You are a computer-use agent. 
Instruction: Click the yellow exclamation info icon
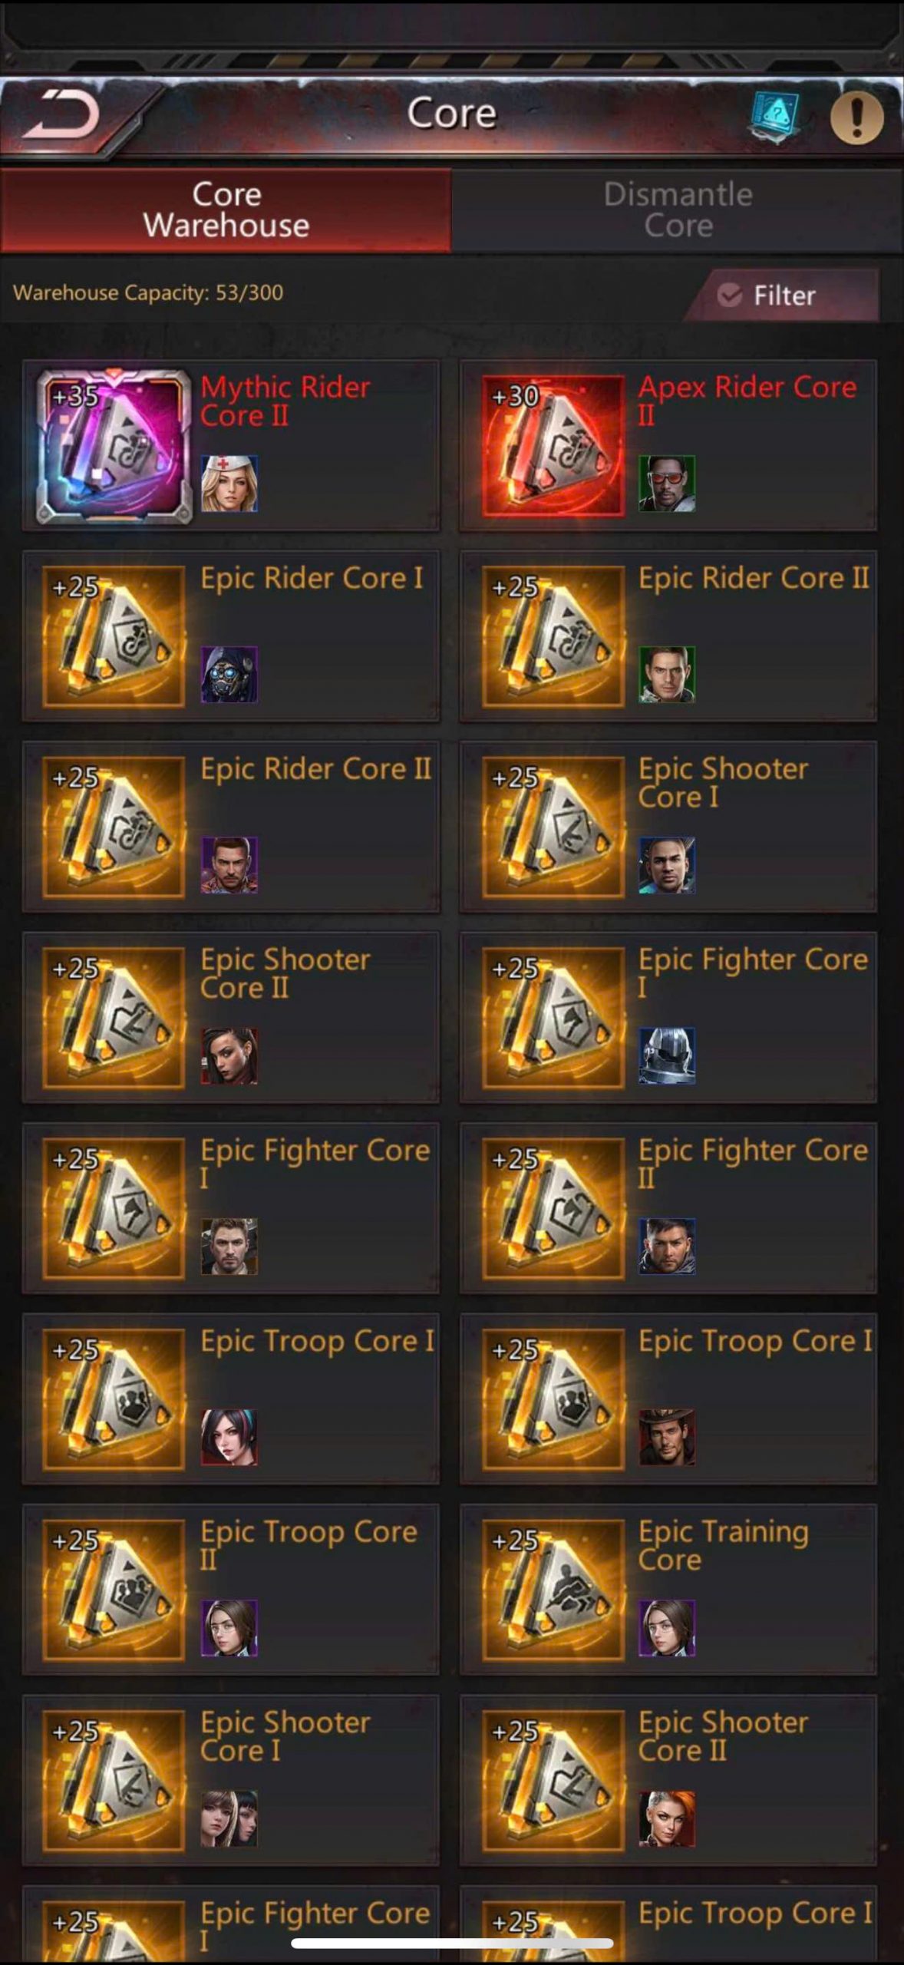[856, 117]
